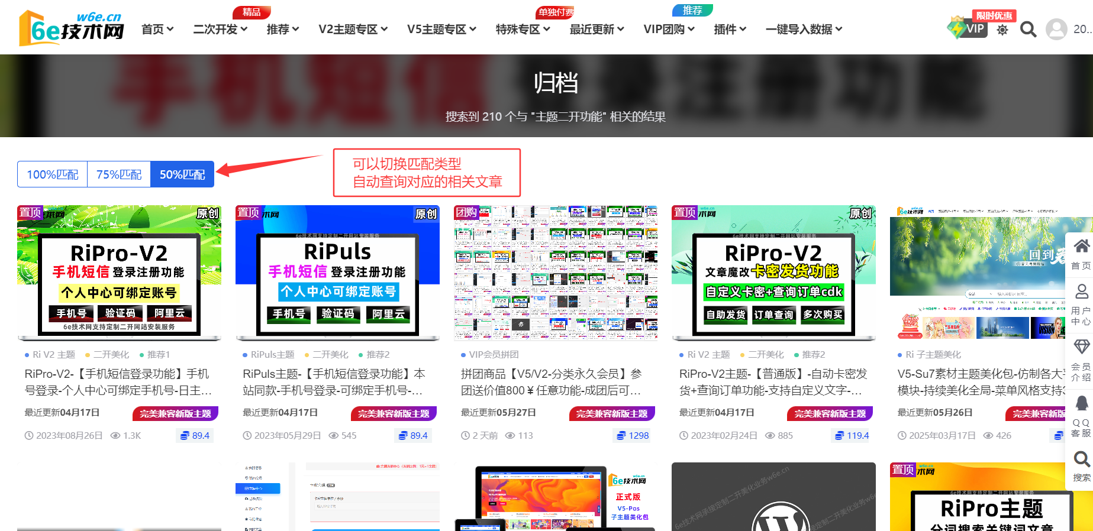Viewport: 1093px width, 531px height.
Task: Open the VIP团购 dropdown menu
Action: click(x=669, y=29)
